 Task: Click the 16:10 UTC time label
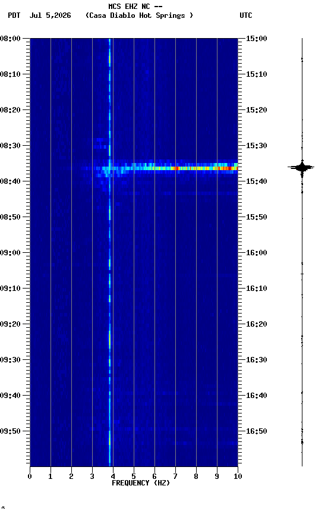point(257,289)
